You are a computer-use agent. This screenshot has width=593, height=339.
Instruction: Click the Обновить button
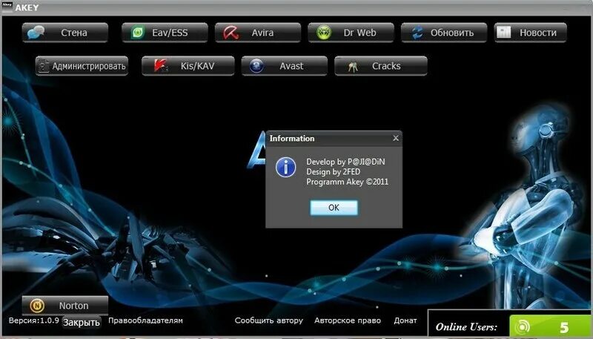pyautogui.click(x=444, y=33)
